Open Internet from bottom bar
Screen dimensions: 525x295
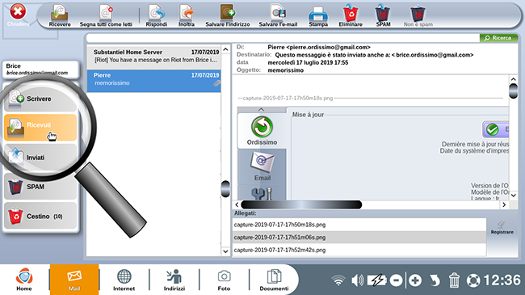tap(124, 280)
